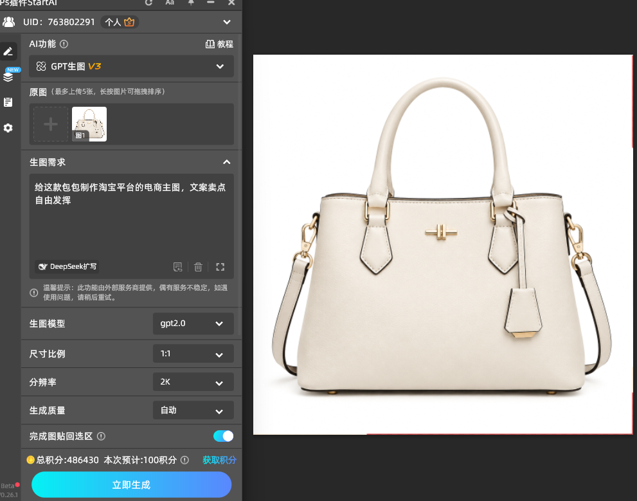Click the 本次预计:100积分 text
Viewport: 637px width, 501px height.
pos(140,460)
